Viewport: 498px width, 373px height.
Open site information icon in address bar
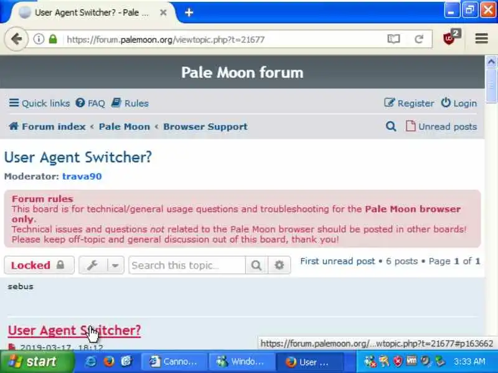pos(39,39)
